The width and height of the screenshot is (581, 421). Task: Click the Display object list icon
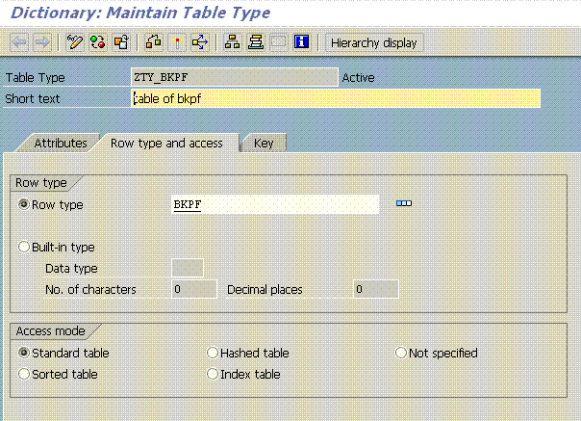[x=232, y=42]
